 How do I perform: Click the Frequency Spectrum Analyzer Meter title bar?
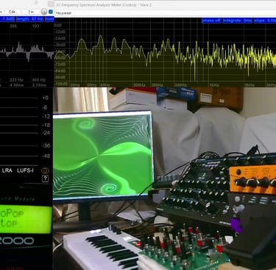(165, 4)
